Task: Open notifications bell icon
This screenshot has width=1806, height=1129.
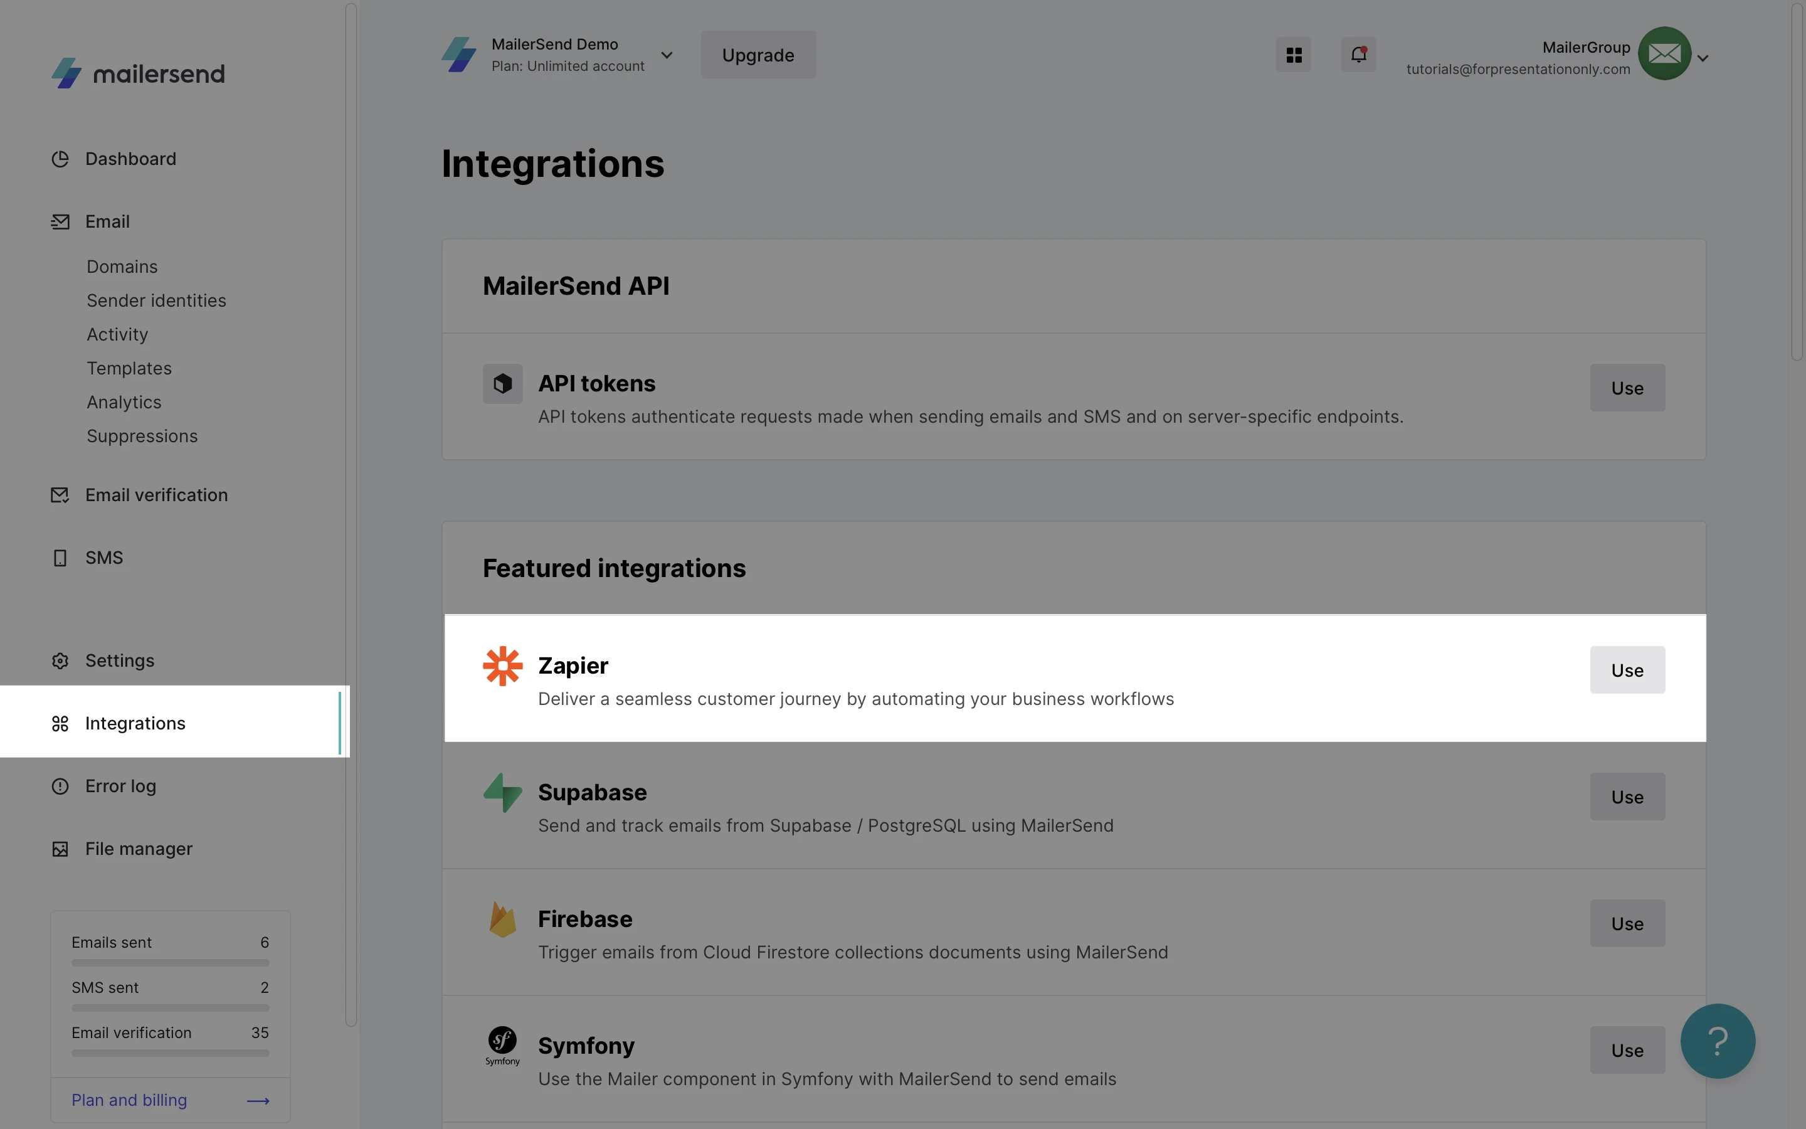Action: (1358, 55)
